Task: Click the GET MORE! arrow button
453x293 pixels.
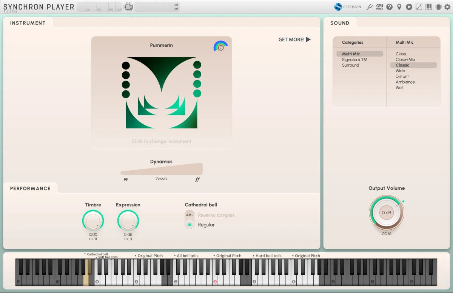Action: click(x=294, y=39)
